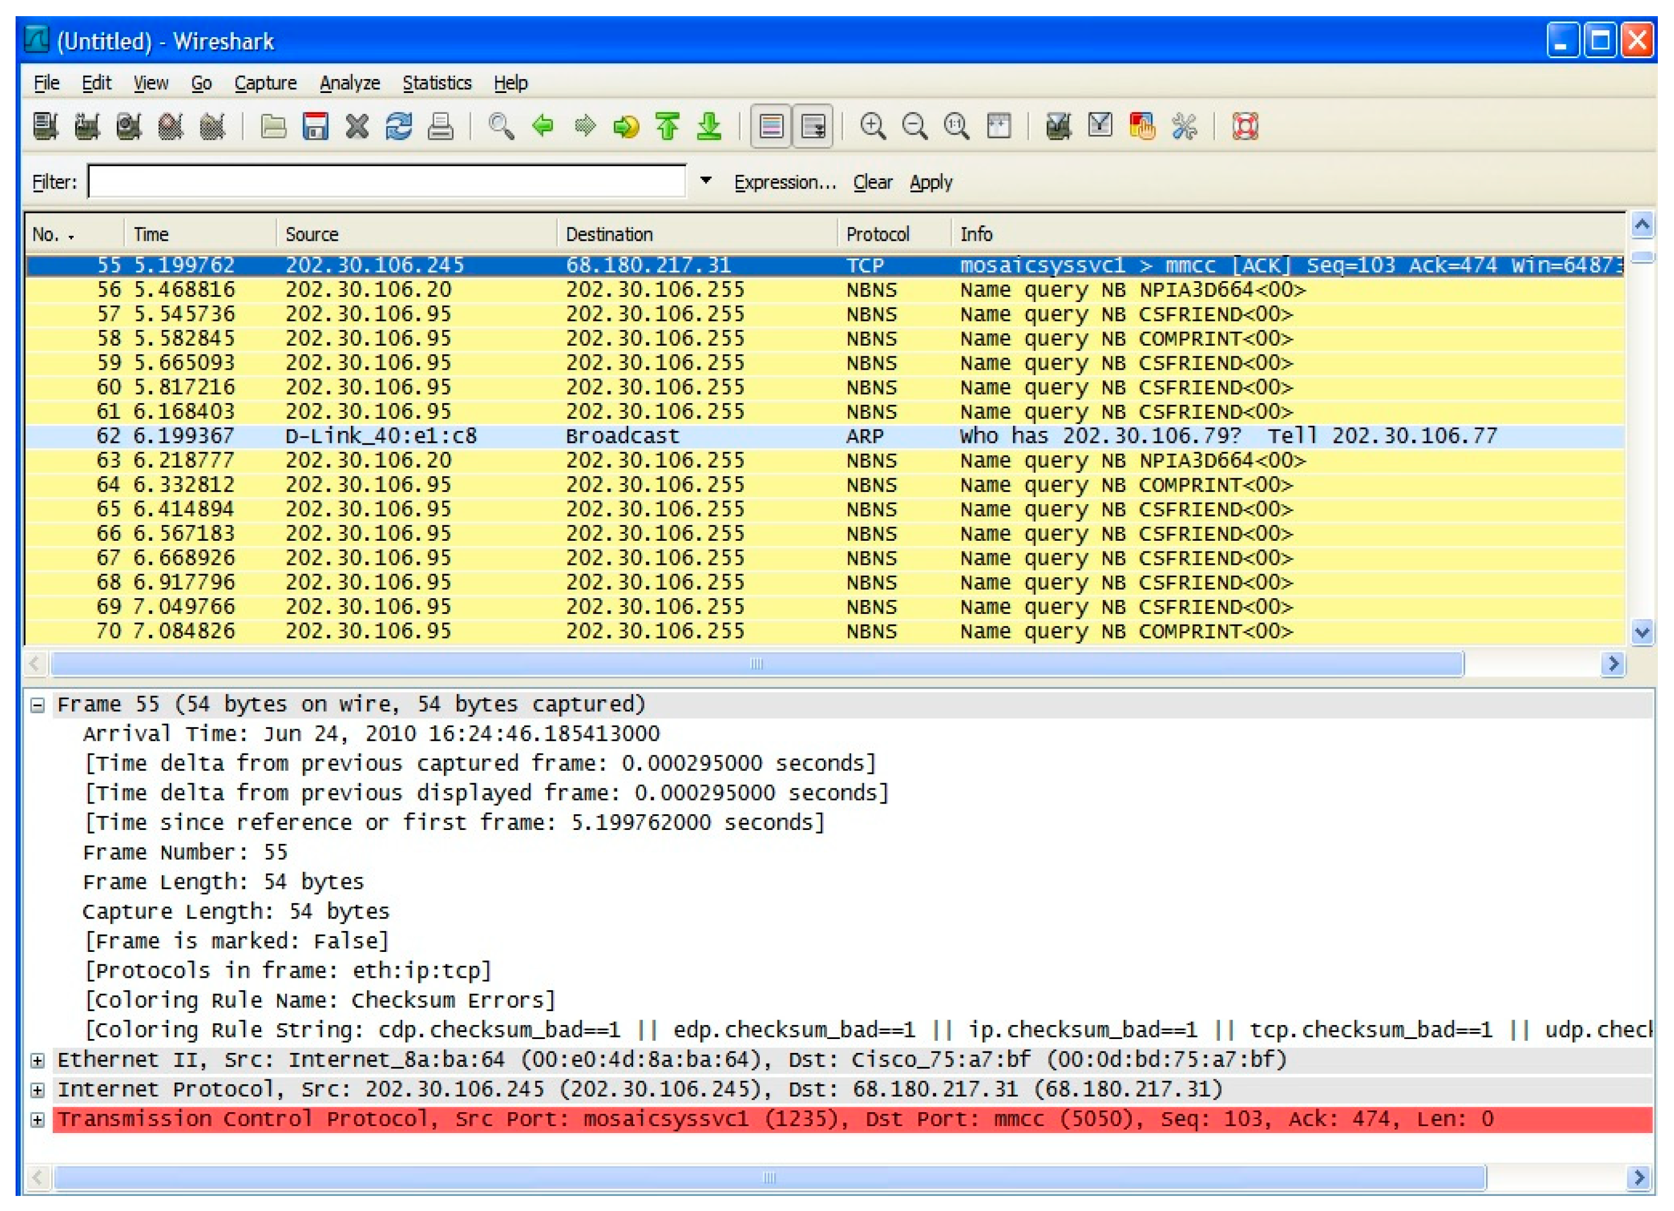Viewport: 1674px width, 1211px height.
Task: Toggle auto scroll in live capture
Action: 813,126
